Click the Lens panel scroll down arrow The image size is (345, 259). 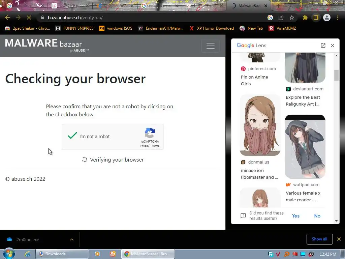(x=336, y=221)
